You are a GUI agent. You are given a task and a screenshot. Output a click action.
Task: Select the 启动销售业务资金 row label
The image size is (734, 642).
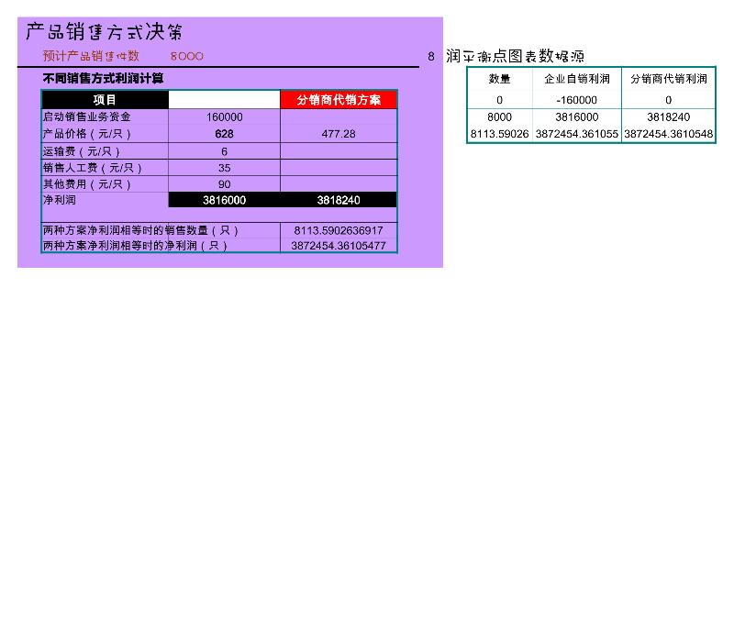(x=86, y=117)
